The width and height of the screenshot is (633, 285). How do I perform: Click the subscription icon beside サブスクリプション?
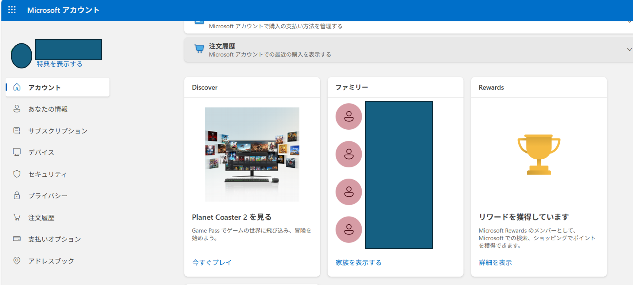coord(17,131)
